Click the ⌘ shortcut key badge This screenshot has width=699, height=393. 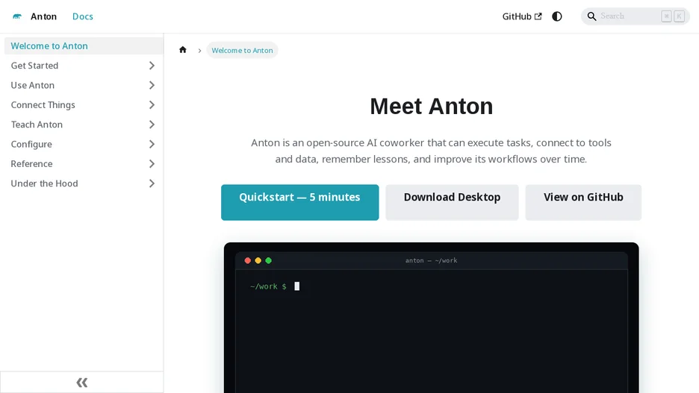(666, 16)
